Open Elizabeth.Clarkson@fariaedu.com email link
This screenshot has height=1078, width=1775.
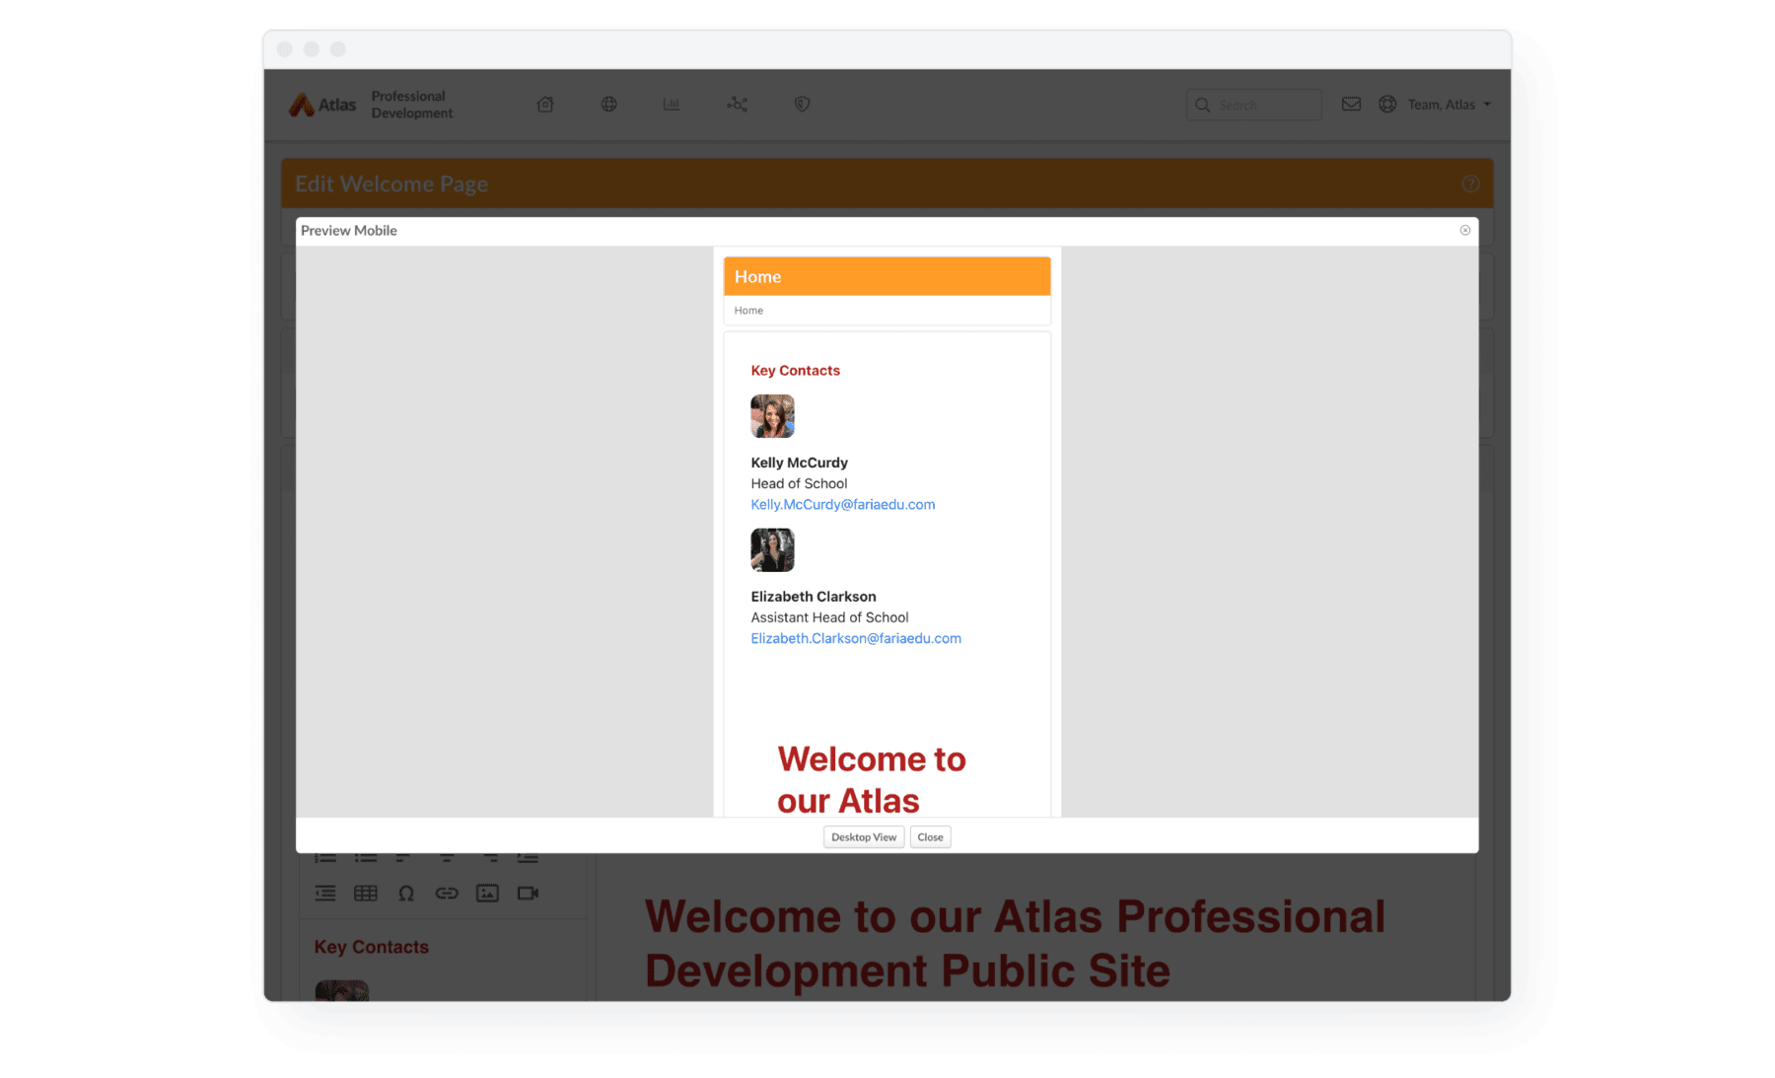(856, 638)
